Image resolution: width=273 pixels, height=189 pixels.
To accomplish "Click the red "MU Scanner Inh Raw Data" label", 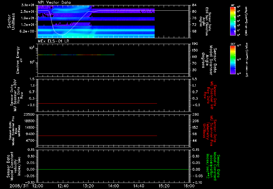I will point(210,95).
